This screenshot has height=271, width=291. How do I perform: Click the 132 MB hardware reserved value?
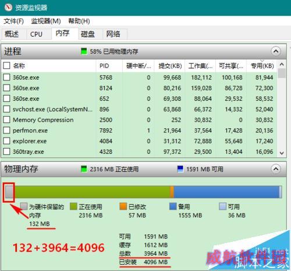tap(40, 224)
